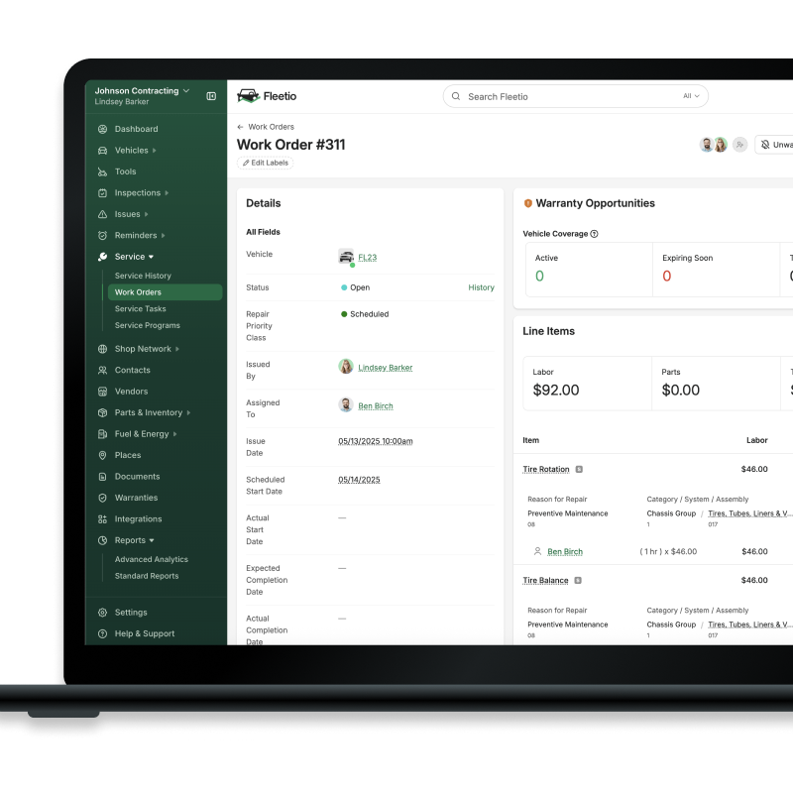Image resolution: width=793 pixels, height=793 pixels.
Task: Click the Warranties shield icon
Action: [103, 498]
